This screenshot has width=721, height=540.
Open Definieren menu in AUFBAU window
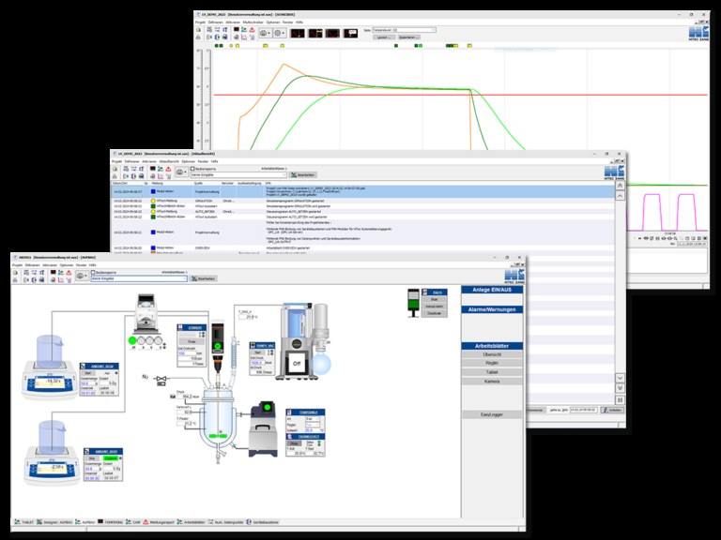pyautogui.click(x=32, y=265)
